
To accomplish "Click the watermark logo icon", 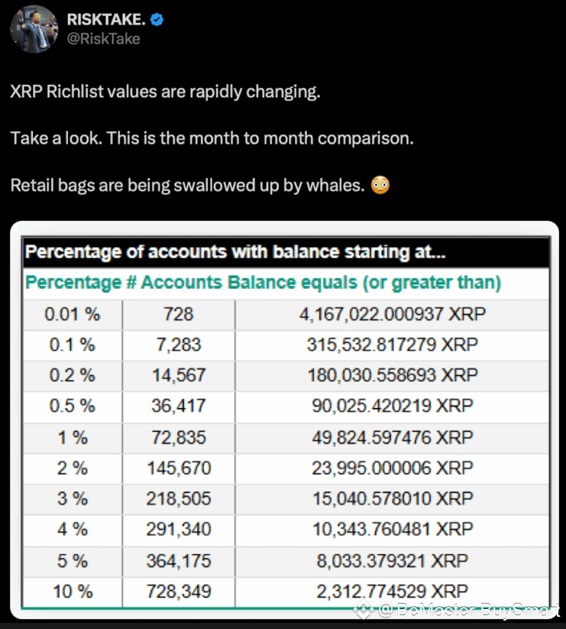I will [x=363, y=610].
